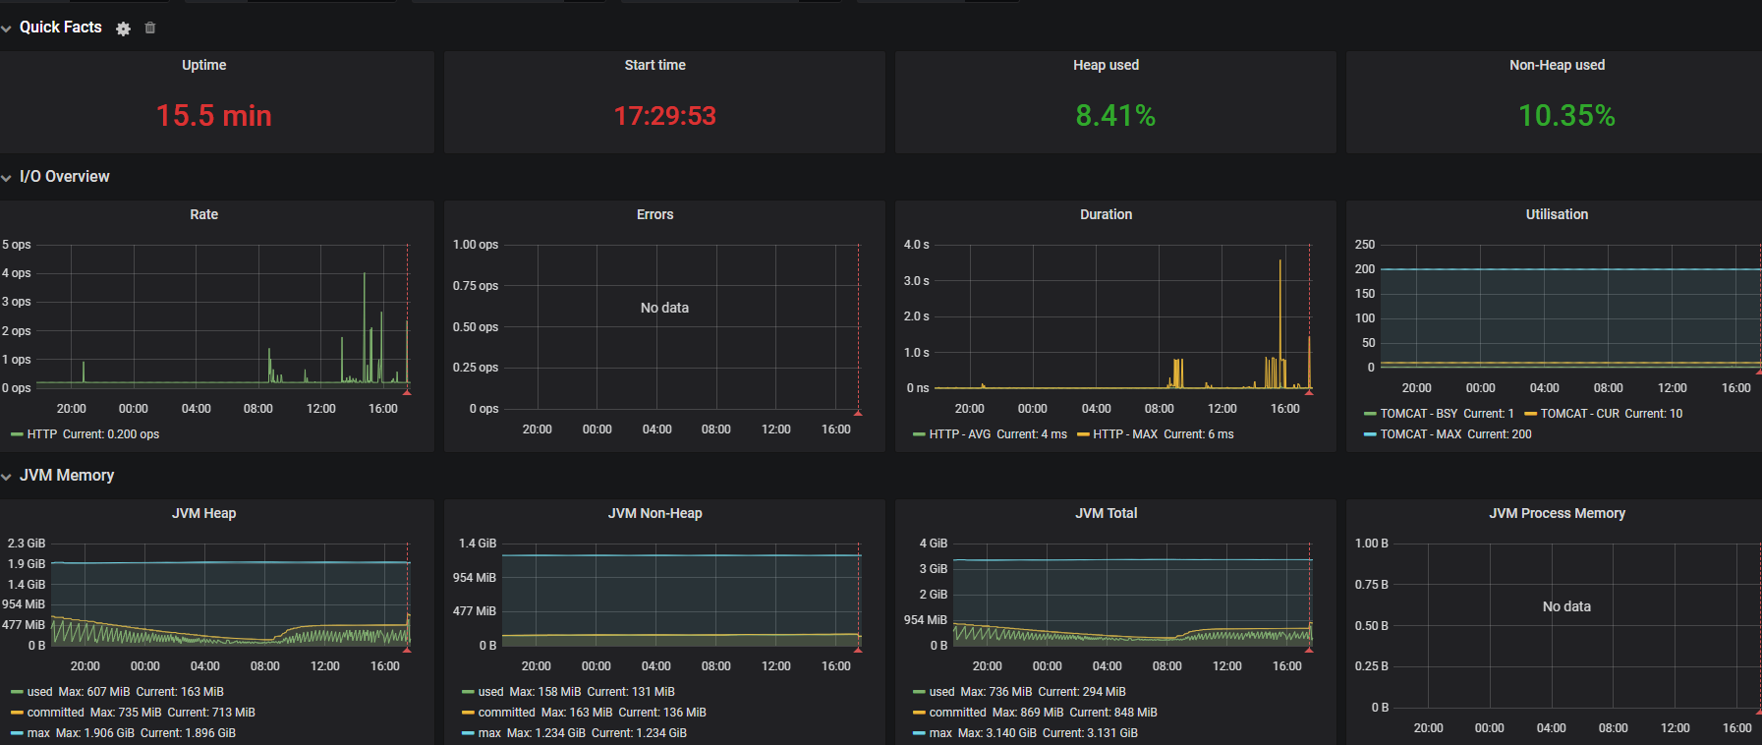Open the JVM Total panel title menu
Viewport: 1762px width, 745px height.
(x=1107, y=513)
